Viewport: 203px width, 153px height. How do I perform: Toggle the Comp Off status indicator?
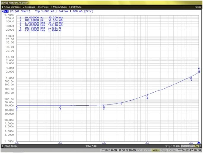(187, 146)
